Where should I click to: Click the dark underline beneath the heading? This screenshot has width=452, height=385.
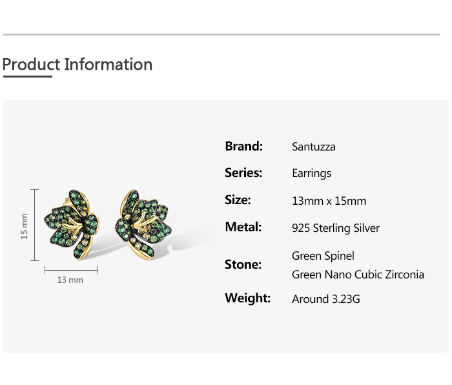point(28,76)
